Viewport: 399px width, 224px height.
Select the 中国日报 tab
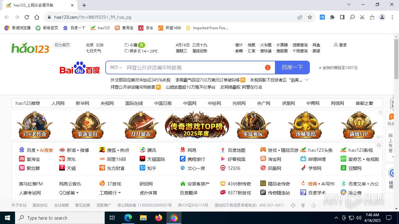point(163,103)
